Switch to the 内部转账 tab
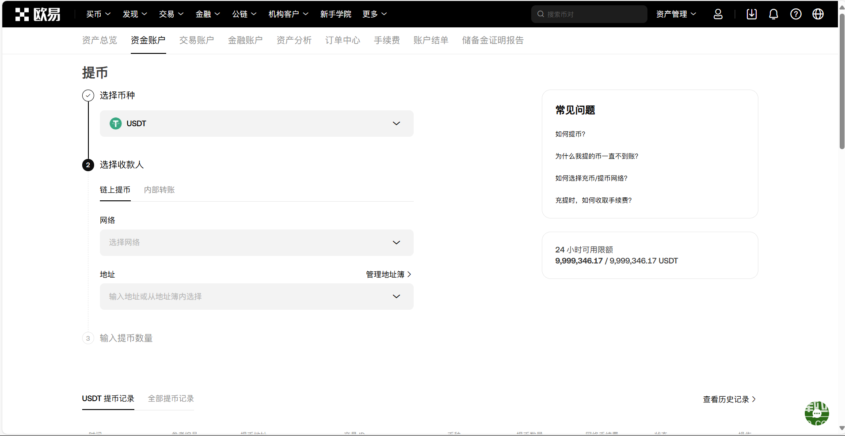The width and height of the screenshot is (845, 436). point(159,190)
